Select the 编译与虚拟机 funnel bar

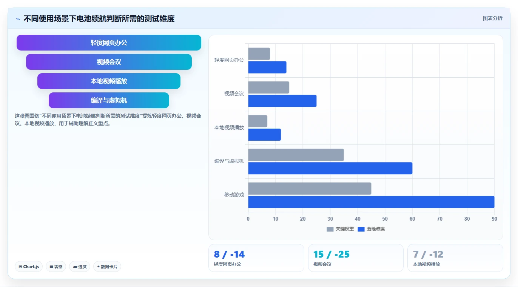(109, 100)
